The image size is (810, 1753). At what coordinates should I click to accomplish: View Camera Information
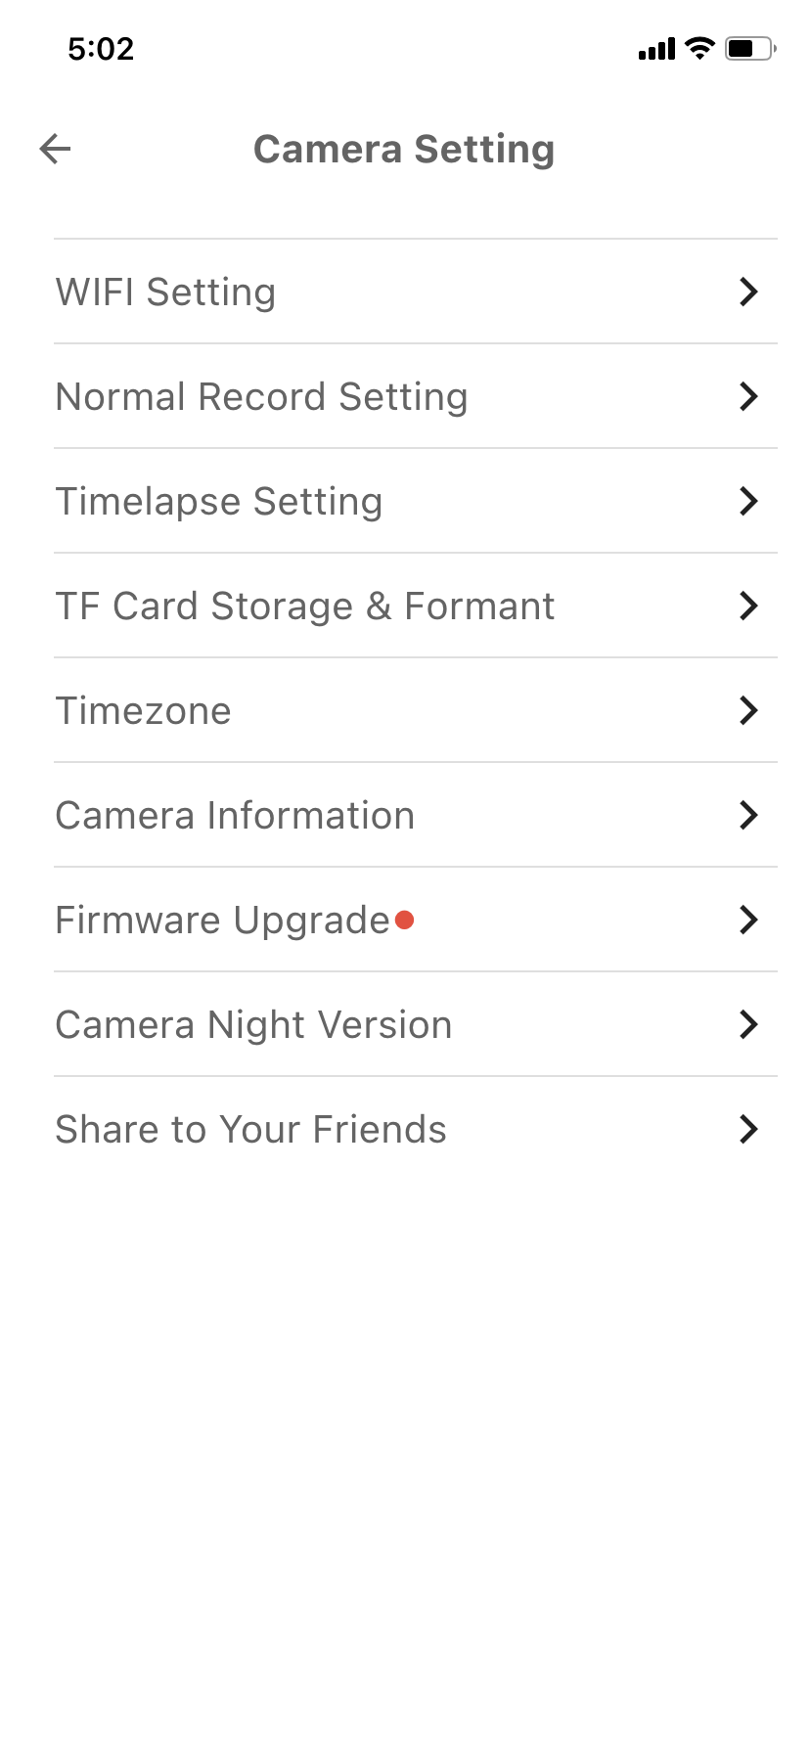236,815
